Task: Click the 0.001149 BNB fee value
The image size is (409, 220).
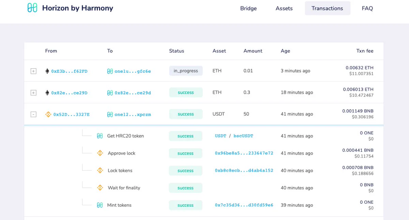Action: (358, 111)
